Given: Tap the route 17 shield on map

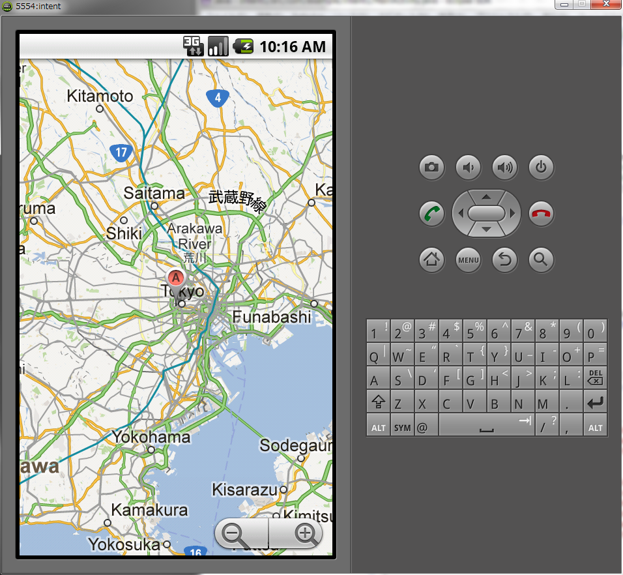Looking at the screenshot, I should click(x=121, y=153).
